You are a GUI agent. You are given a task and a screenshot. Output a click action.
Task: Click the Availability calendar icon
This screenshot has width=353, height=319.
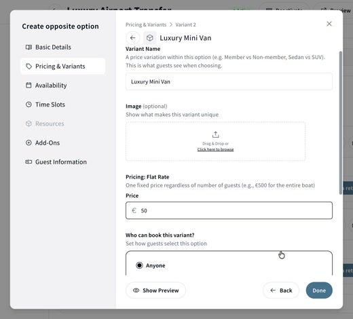[29, 86]
